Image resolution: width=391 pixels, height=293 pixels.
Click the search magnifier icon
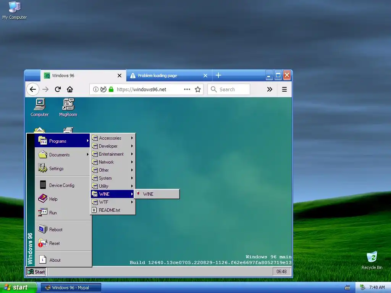click(214, 89)
